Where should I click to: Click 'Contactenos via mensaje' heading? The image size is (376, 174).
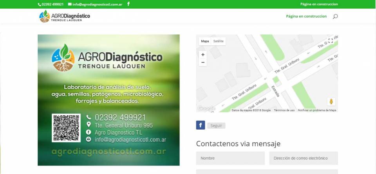239,144
